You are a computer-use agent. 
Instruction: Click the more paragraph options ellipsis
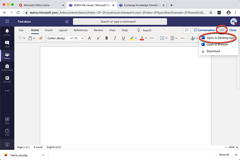pos(182,38)
